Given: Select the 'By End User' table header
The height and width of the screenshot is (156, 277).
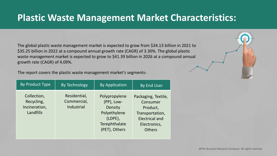Looking at the screenshot, I should 151,85.
